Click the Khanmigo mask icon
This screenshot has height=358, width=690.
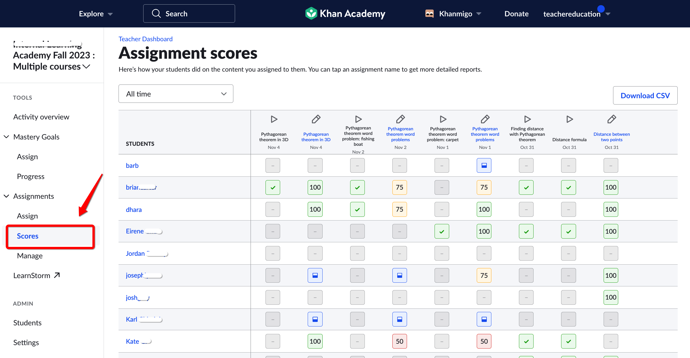pos(429,13)
